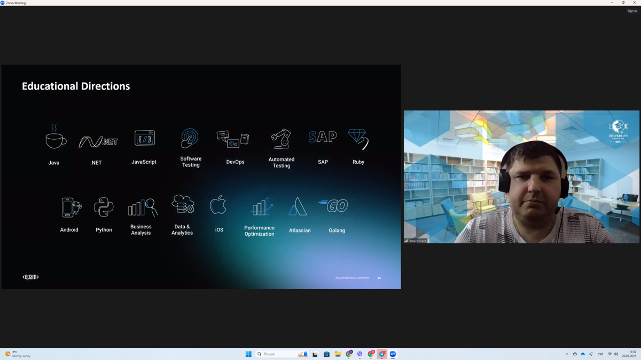Click the slide page number 10
This screenshot has width=641, height=360.
pos(379,278)
